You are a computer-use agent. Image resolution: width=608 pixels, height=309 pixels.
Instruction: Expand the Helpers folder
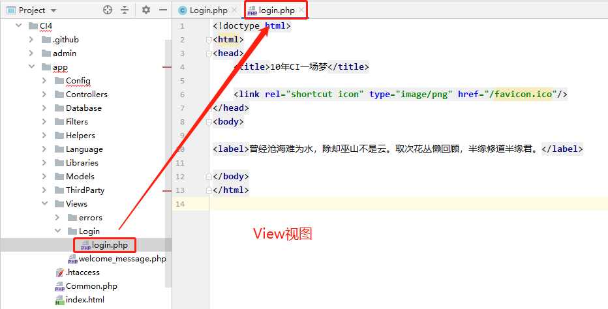(44, 136)
